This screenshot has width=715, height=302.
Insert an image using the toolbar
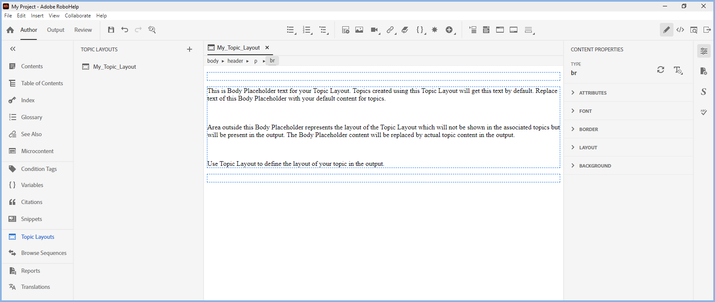coord(359,30)
